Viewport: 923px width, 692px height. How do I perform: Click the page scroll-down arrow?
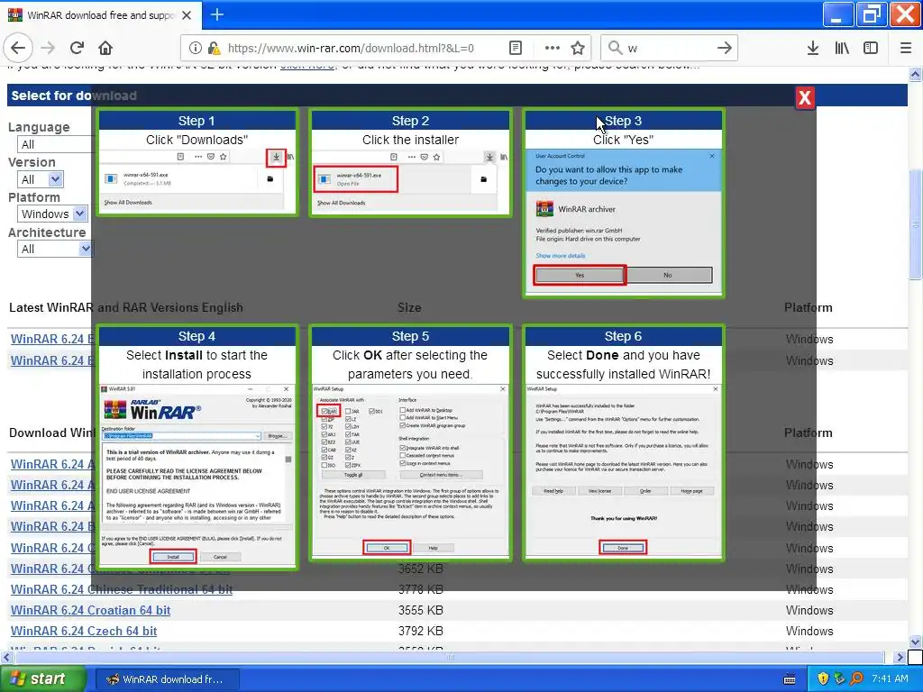[915, 642]
